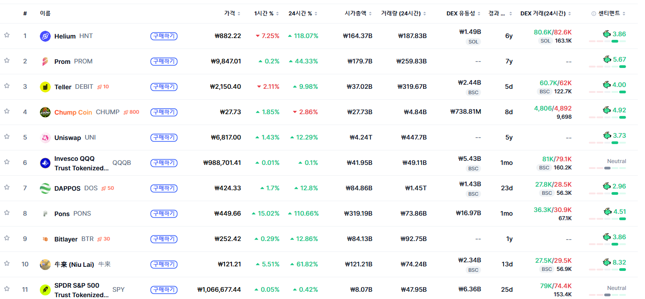Screen dimensions: 645x299
Task: Sort by market cap (시가총액)
Action: coord(358,14)
